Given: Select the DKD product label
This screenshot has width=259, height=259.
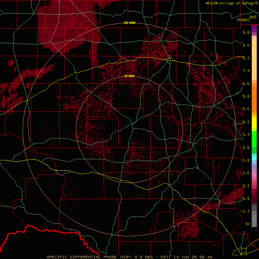Looking at the screenshot, I should click(253, 17).
